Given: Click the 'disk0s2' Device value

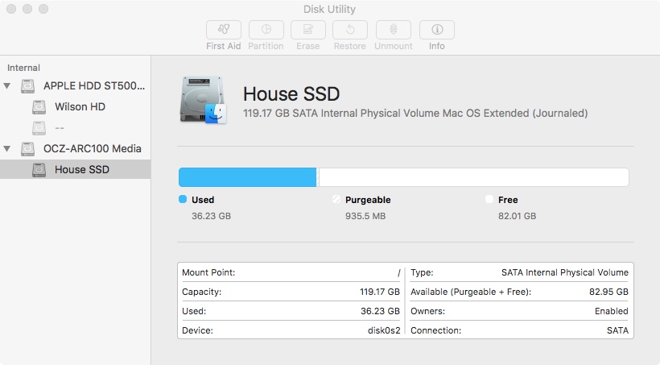Looking at the screenshot, I should click(x=384, y=330).
